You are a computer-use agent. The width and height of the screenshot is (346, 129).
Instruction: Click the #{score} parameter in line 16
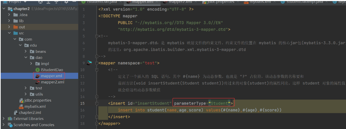(270, 110)
